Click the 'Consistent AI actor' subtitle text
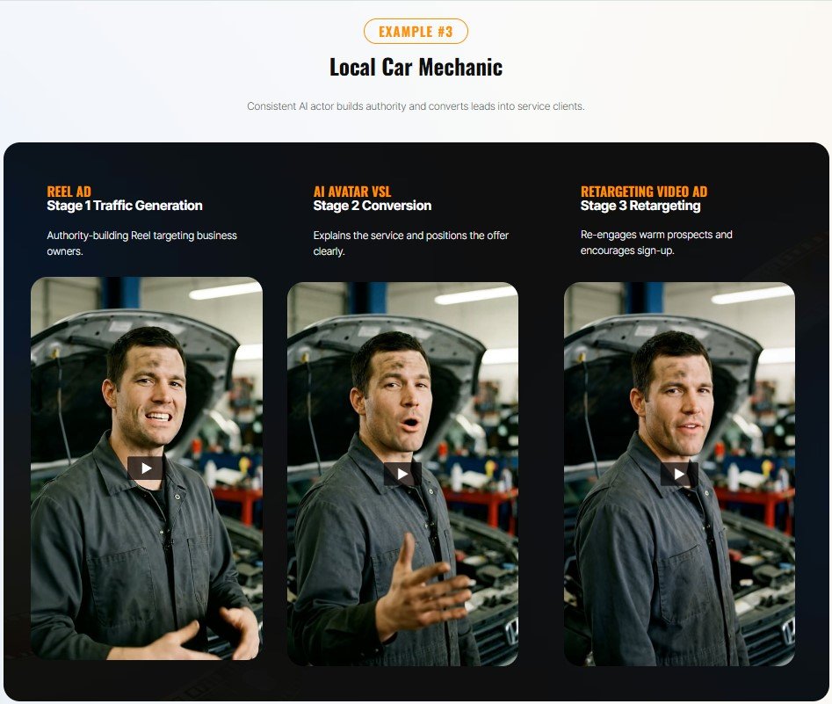Screen dimensions: 832x704 click(416, 106)
